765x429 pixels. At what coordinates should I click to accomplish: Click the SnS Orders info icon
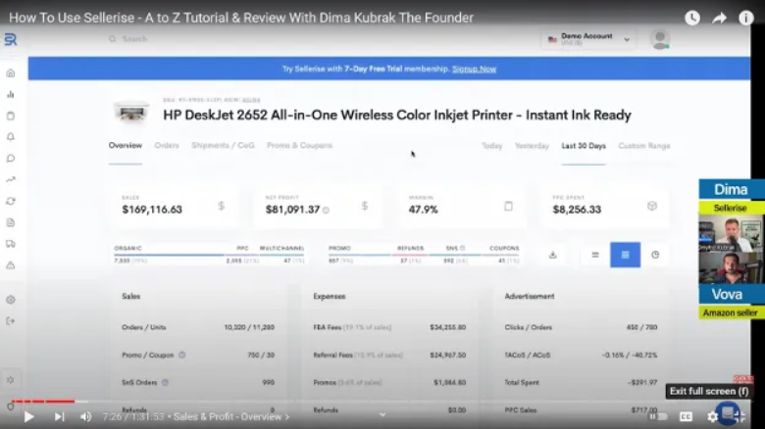(x=165, y=383)
